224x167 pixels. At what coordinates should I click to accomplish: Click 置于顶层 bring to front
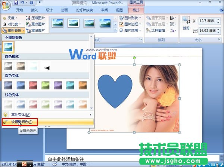pyautogui.click(x=157, y=18)
